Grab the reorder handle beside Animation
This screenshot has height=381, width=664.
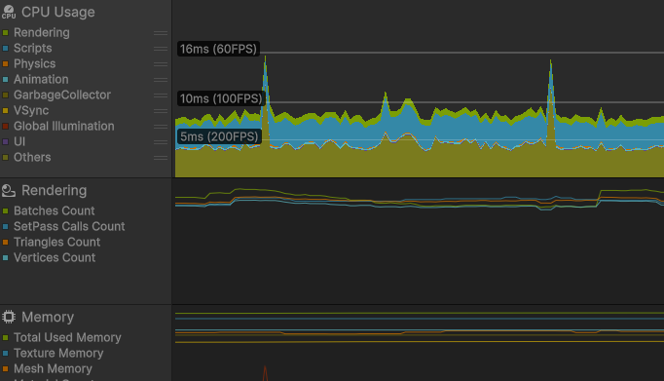[x=161, y=80]
